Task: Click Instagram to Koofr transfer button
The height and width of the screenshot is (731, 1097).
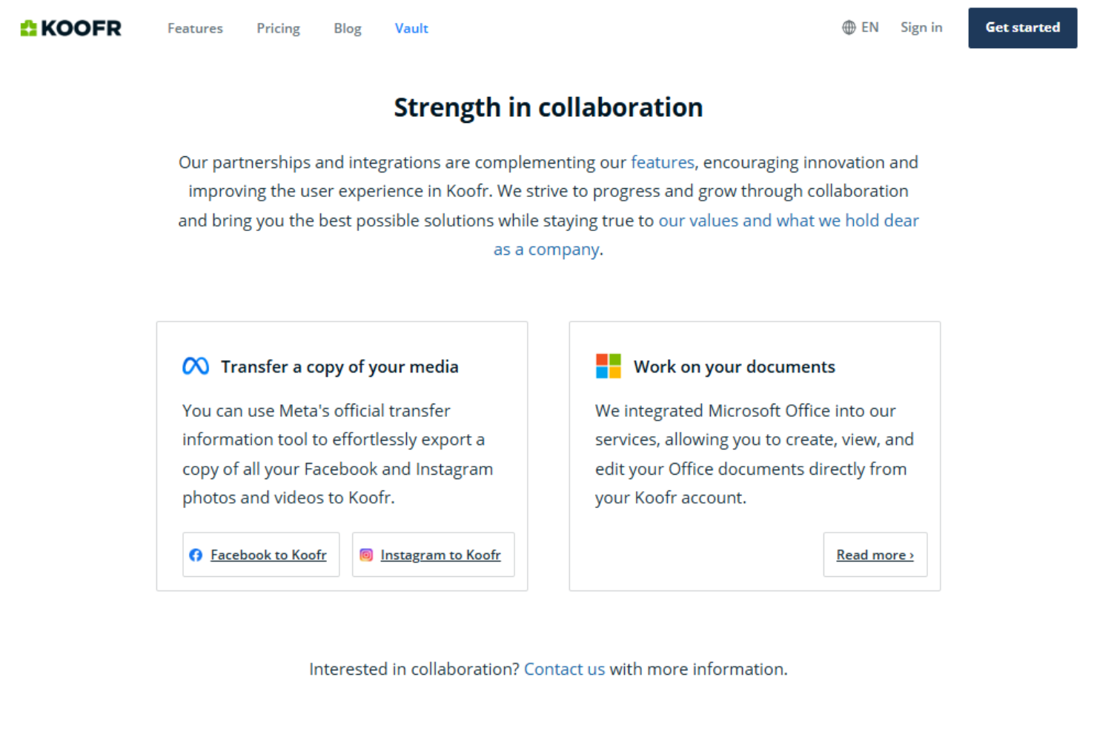Action: 433,555
